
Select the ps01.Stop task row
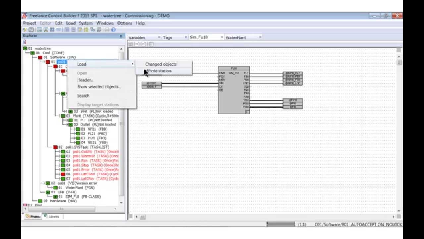pos(92,165)
